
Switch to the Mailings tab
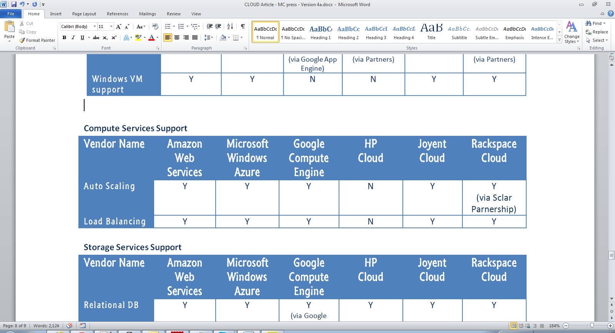(148, 14)
